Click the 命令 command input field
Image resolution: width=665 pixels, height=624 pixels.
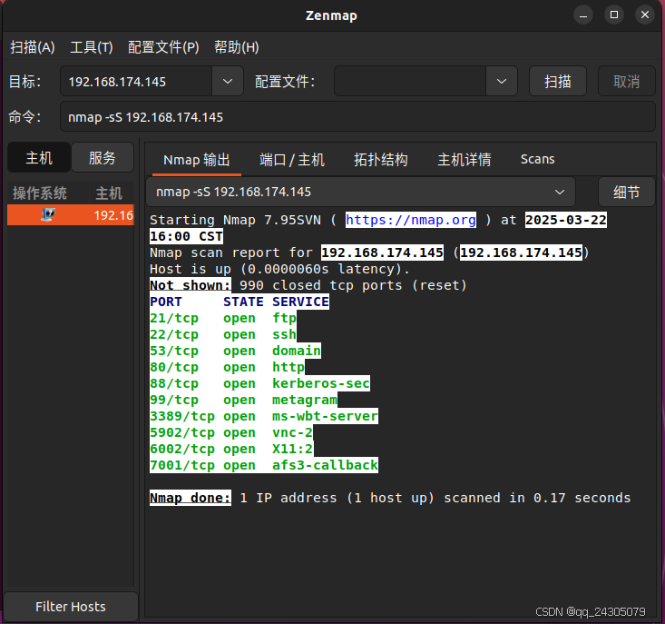coord(358,117)
